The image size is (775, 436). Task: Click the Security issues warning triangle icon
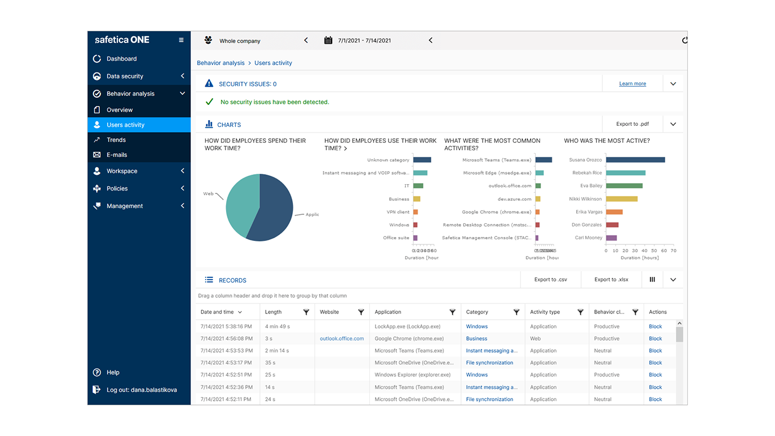tap(209, 83)
